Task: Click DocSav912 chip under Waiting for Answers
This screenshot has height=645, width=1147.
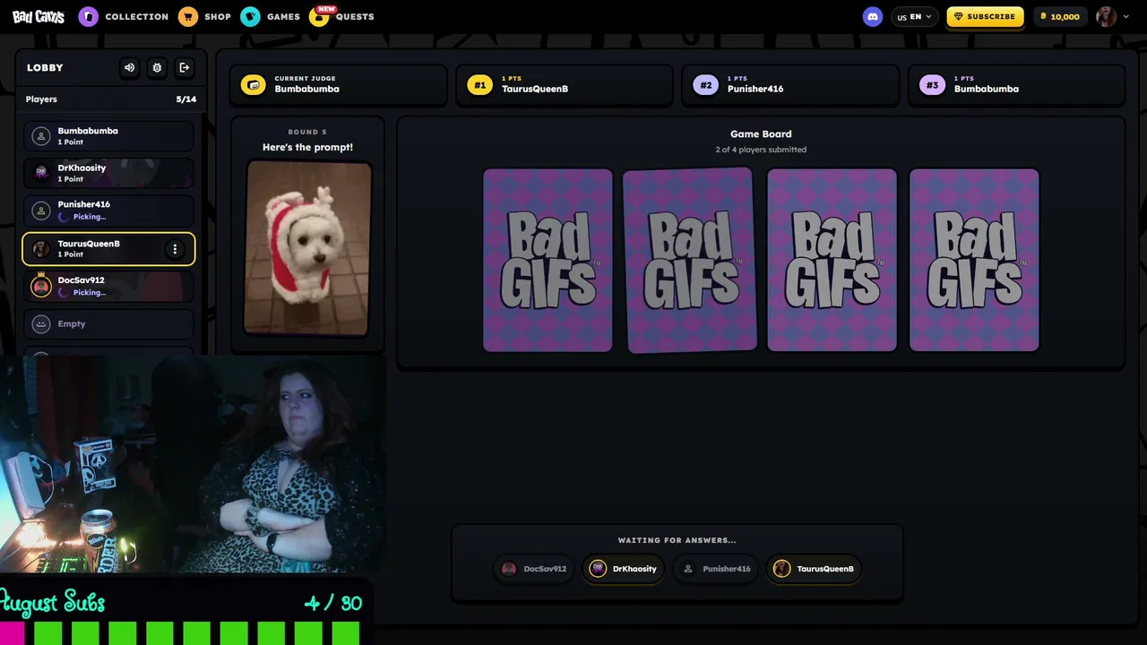Action: pyautogui.click(x=534, y=569)
